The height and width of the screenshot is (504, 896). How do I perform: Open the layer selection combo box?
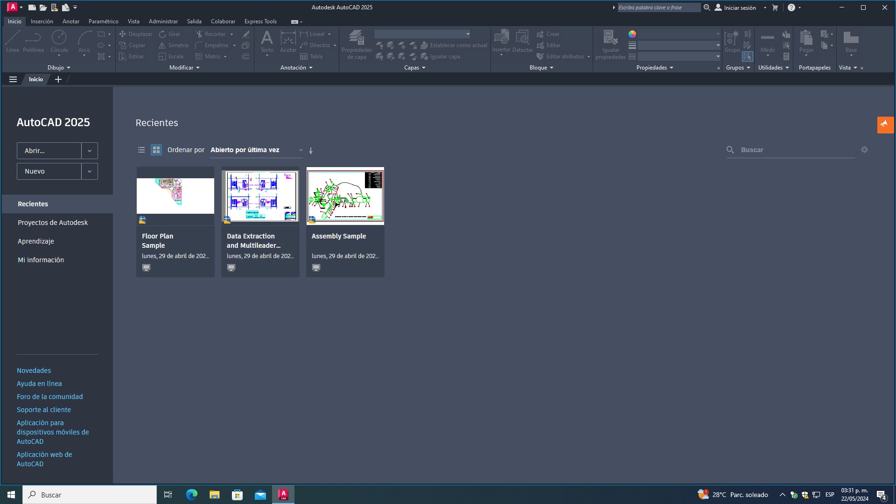pos(422,34)
